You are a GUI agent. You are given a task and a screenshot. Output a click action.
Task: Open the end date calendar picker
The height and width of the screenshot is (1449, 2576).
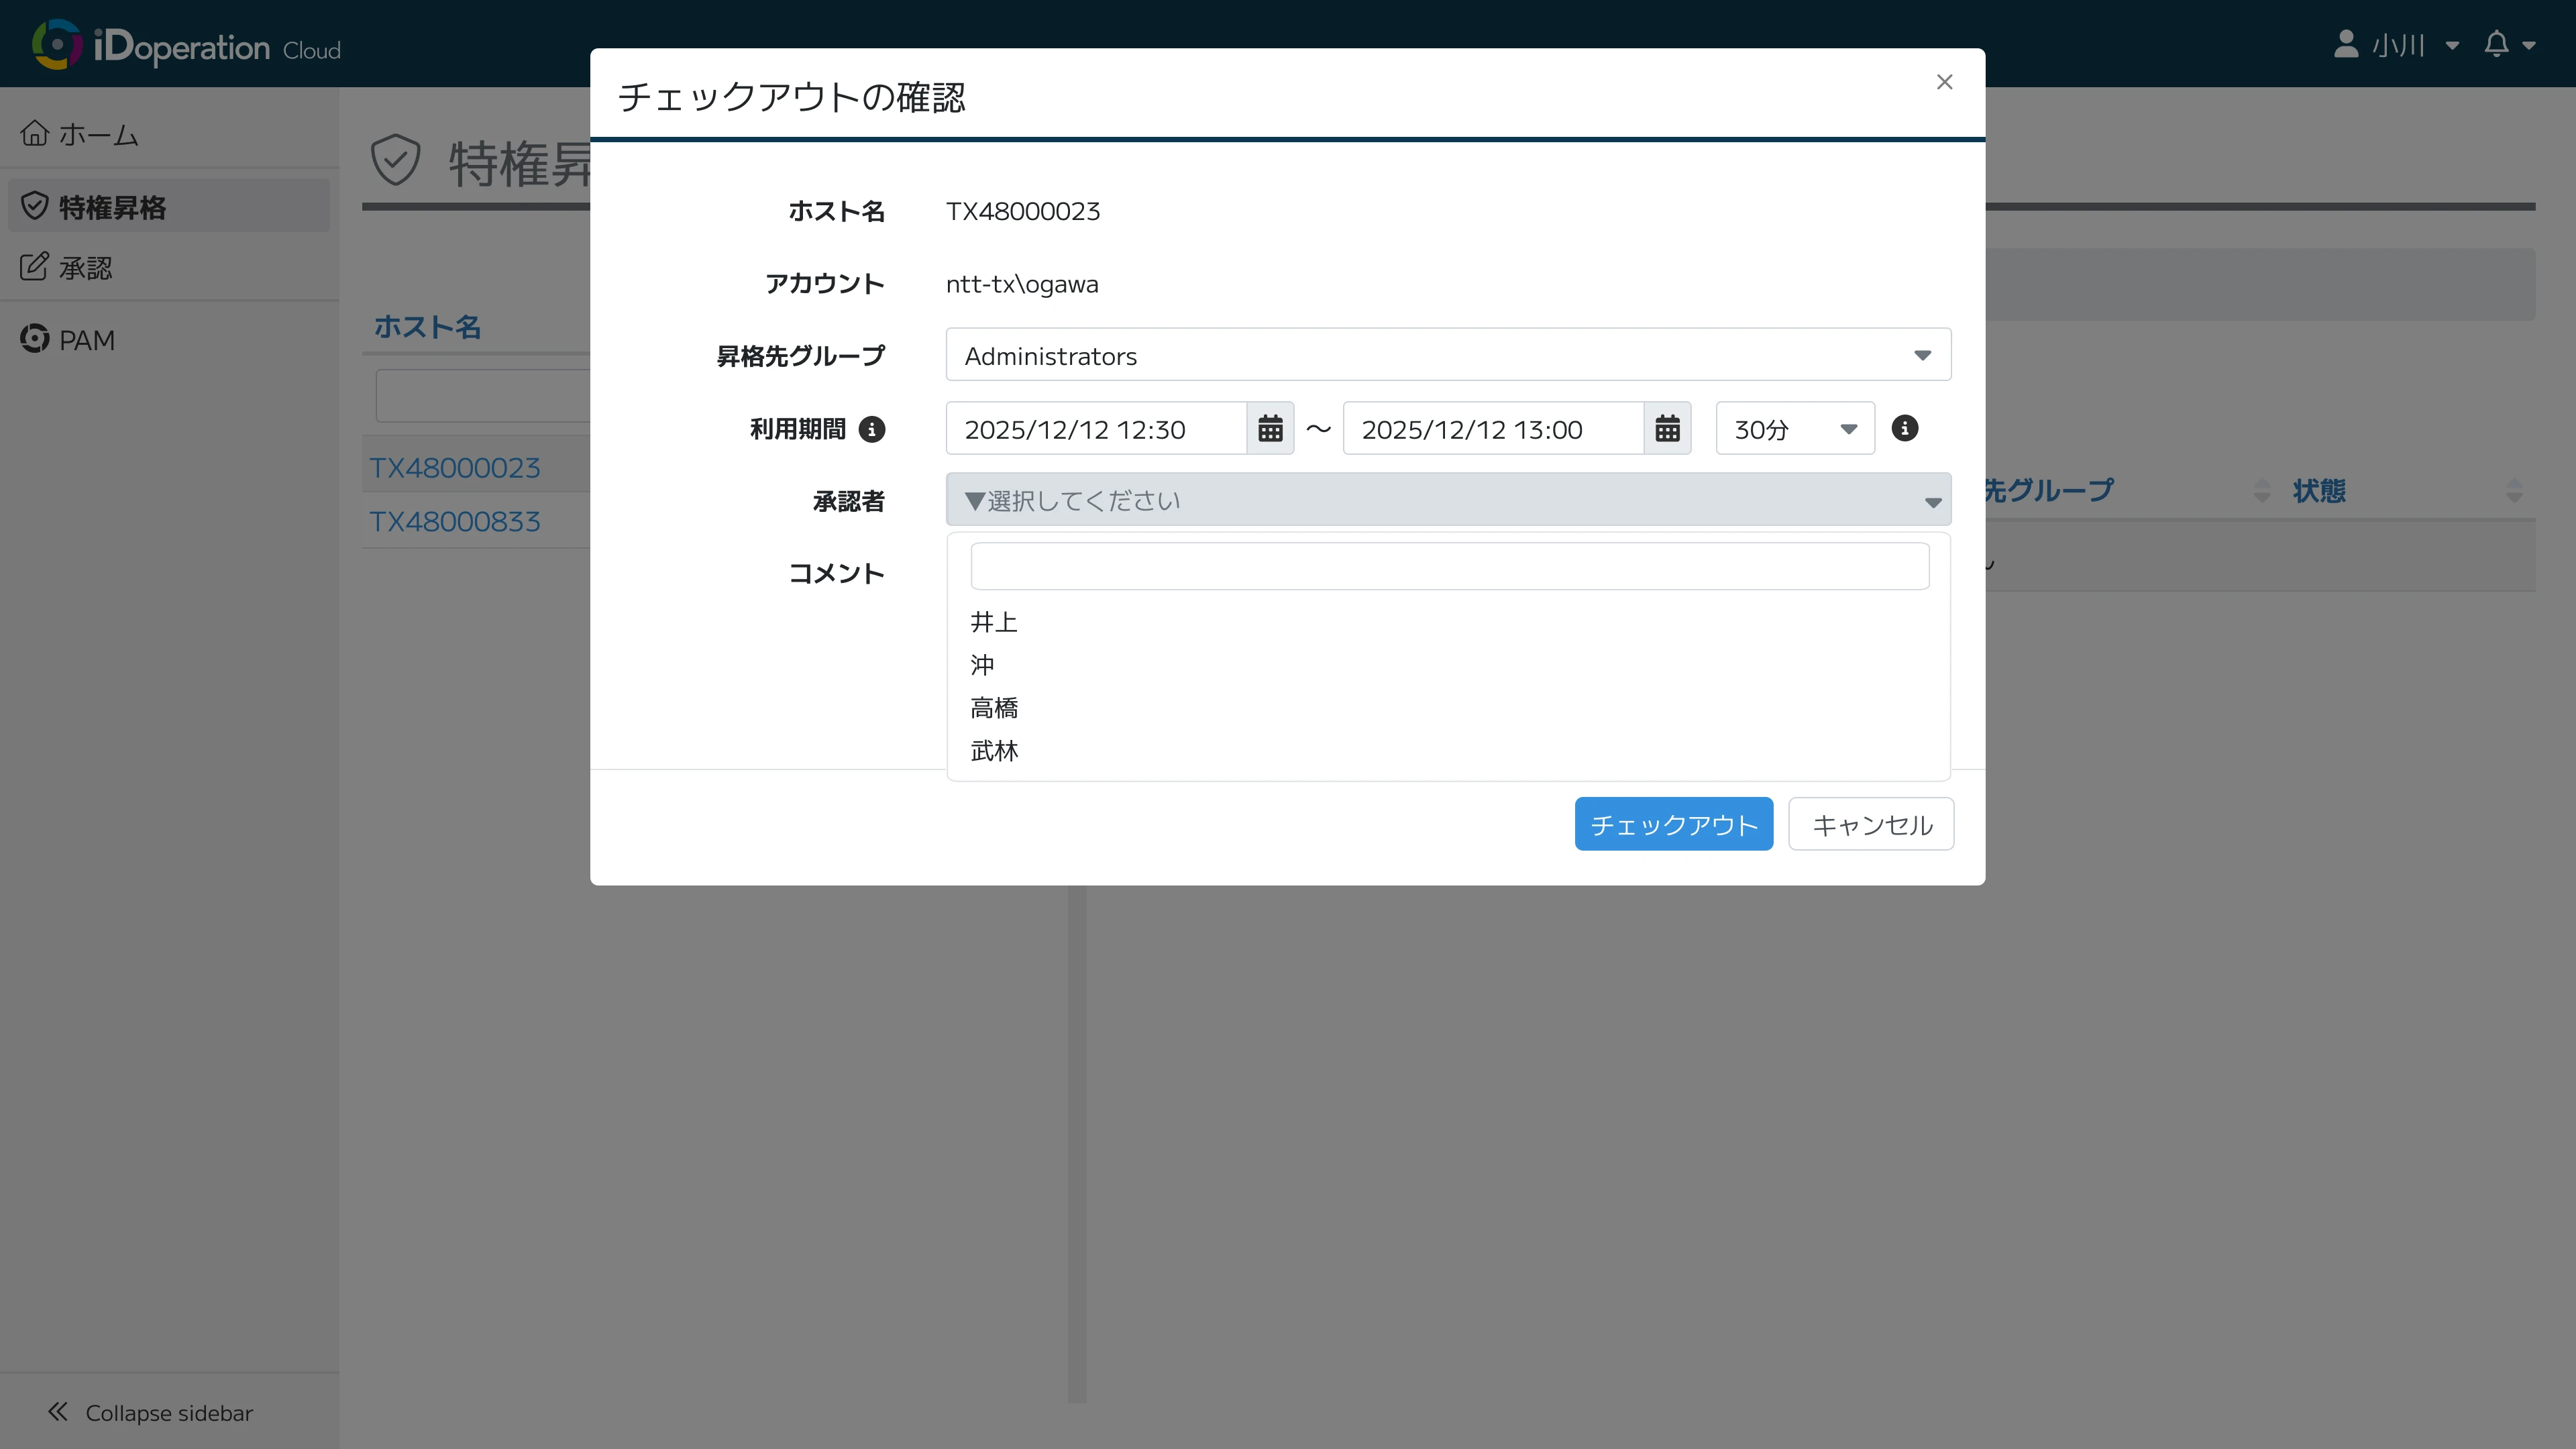tap(1667, 429)
